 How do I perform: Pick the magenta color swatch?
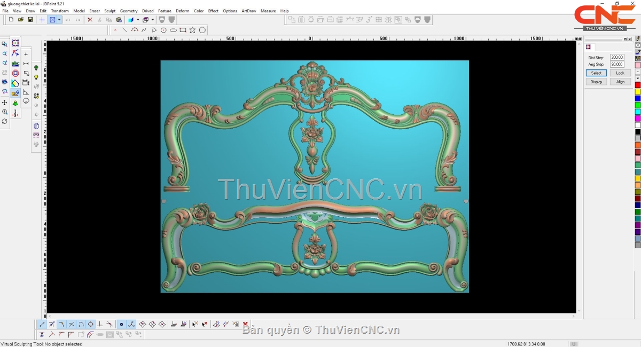[x=638, y=119]
